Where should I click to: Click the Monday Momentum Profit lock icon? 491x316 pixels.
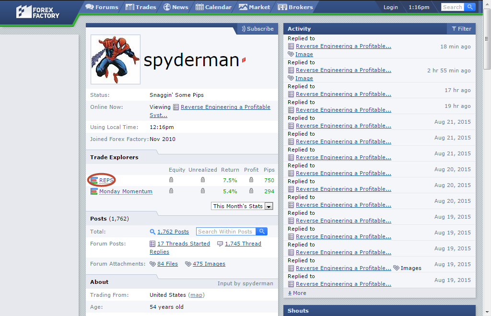(x=251, y=191)
